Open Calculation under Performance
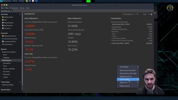The height and width of the screenshot is (100, 178). [x=7, y=63]
